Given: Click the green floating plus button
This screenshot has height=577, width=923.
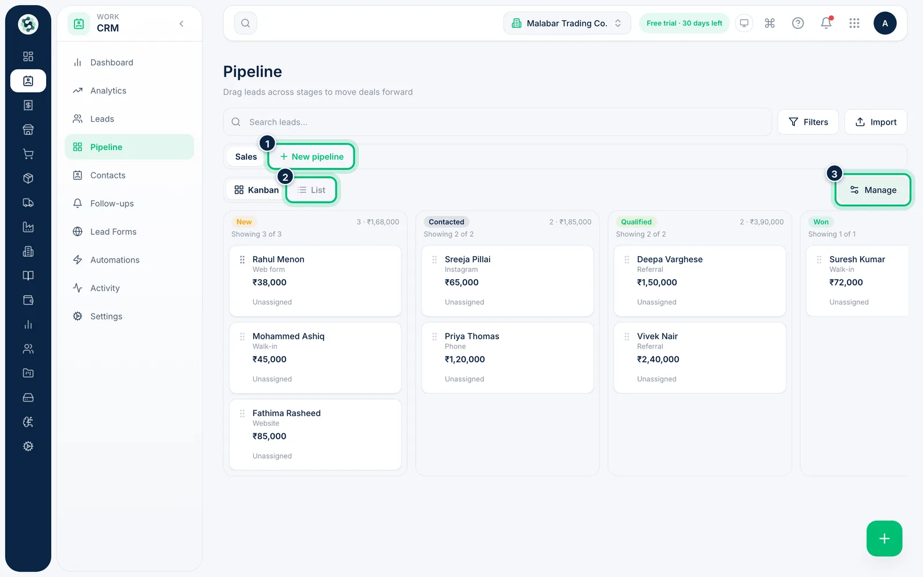Looking at the screenshot, I should [x=884, y=538].
